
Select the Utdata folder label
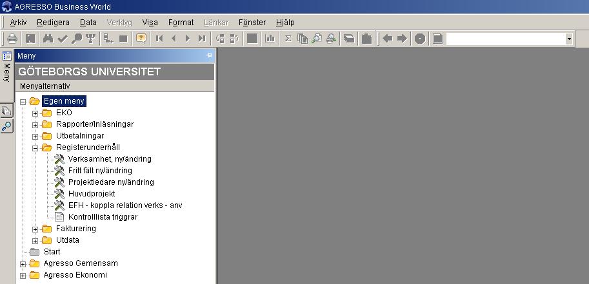click(x=68, y=240)
